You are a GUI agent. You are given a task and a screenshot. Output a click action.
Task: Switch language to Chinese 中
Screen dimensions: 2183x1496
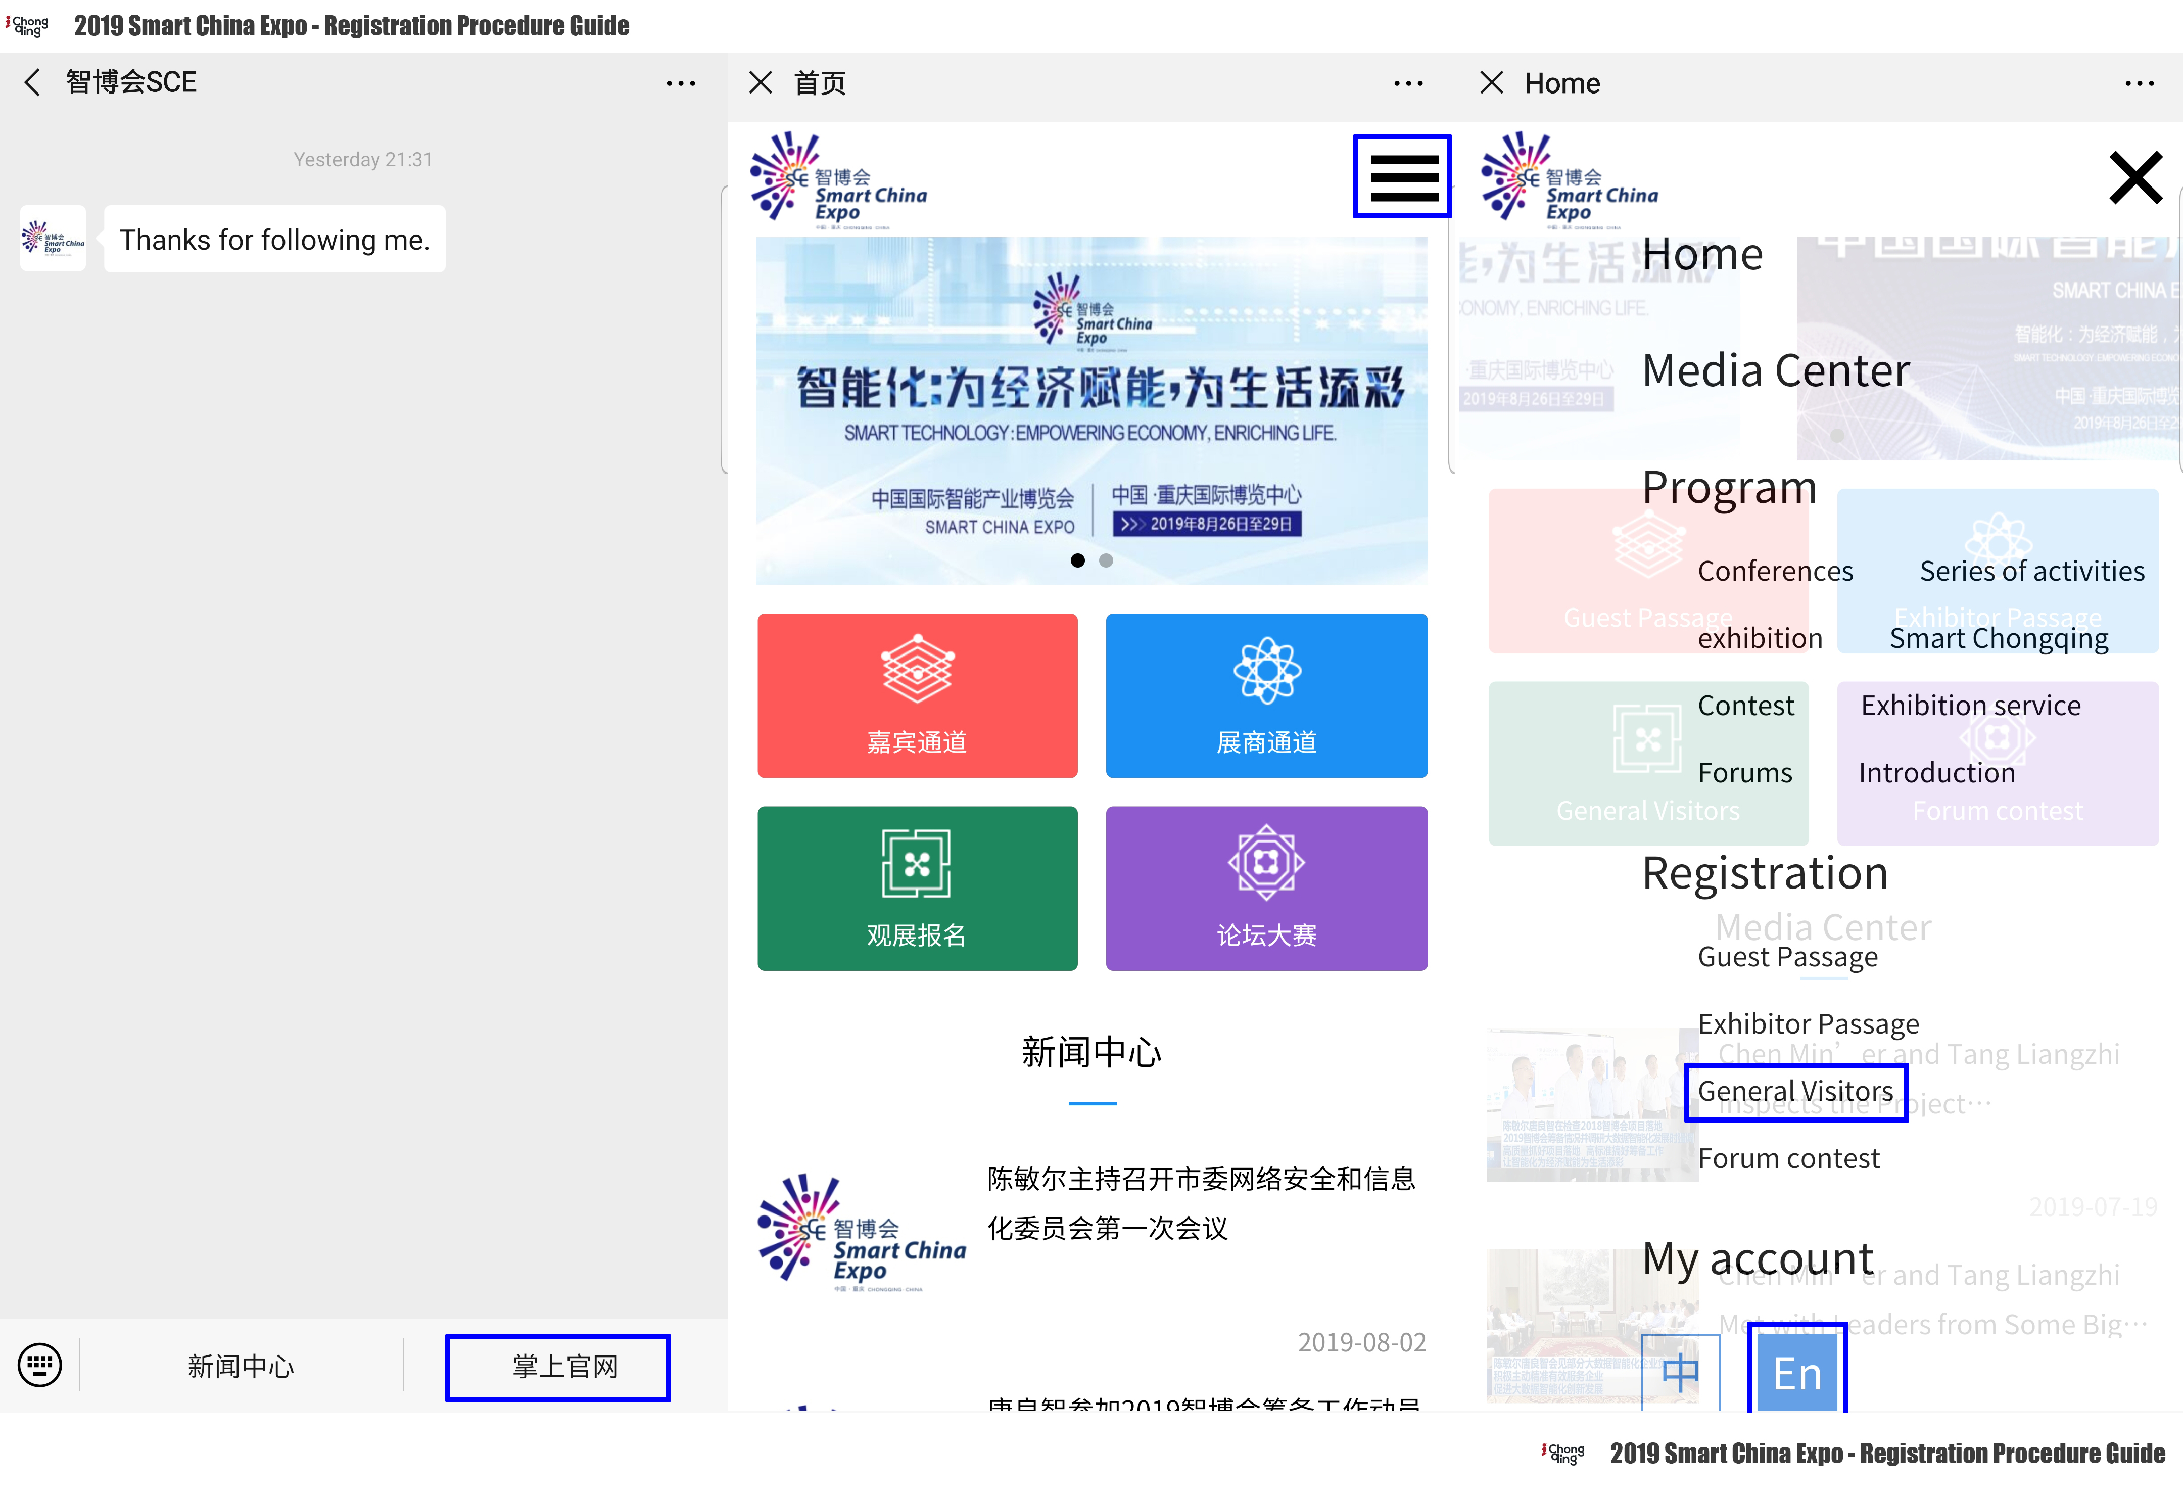click(1680, 1373)
